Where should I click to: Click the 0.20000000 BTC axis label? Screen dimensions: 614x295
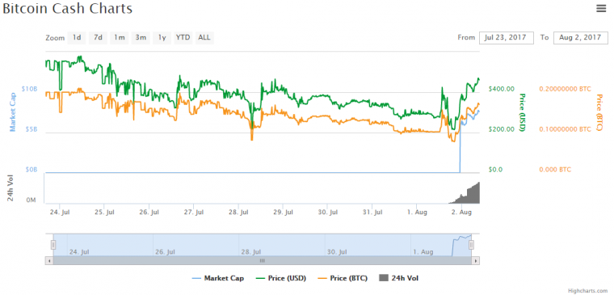(565, 89)
